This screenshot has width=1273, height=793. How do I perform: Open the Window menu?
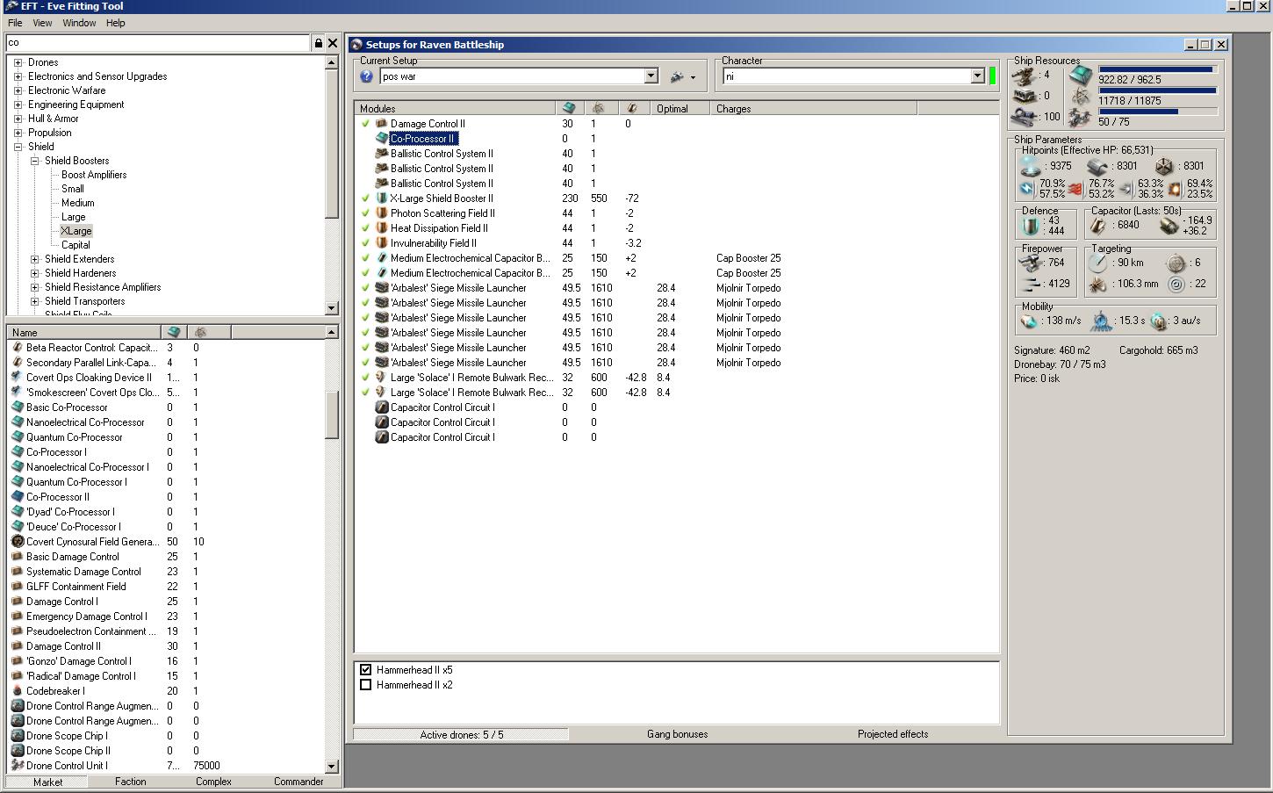79,23
